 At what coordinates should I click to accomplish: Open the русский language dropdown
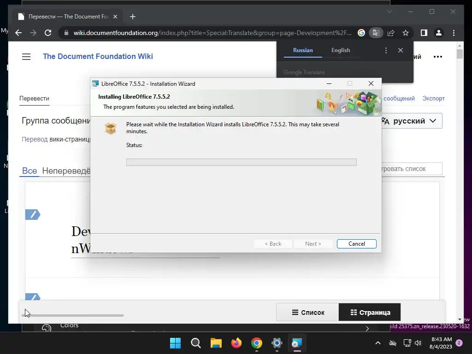click(x=412, y=121)
